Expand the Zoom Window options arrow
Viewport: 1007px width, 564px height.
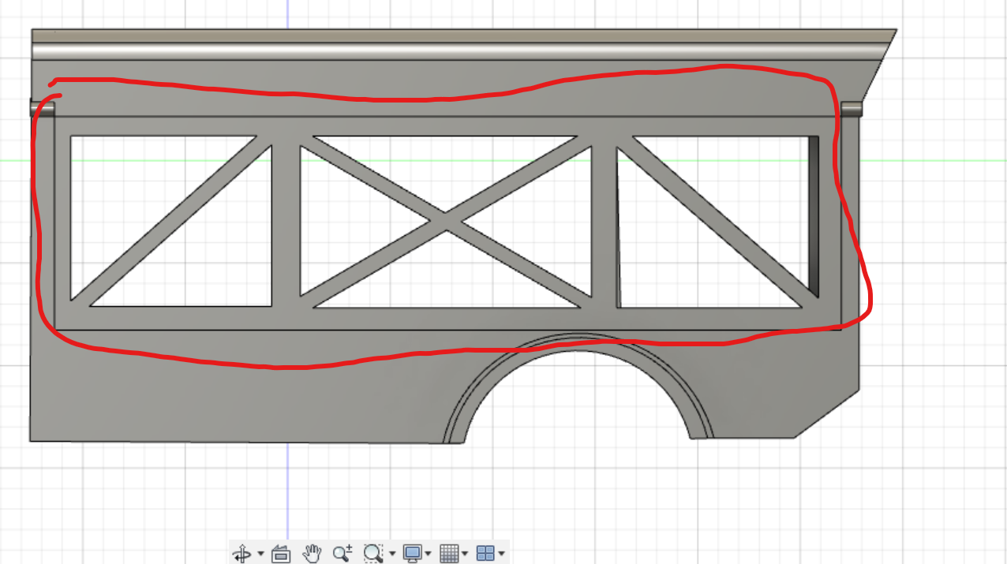(392, 553)
